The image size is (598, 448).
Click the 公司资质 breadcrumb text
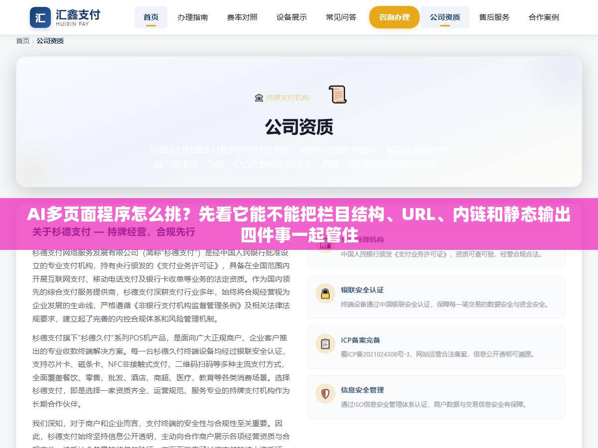50,41
